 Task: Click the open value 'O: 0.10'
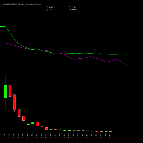tap(49, 10)
